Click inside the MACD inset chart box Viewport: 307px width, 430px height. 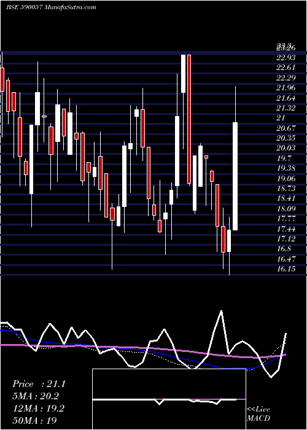click(x=169, y=399)
